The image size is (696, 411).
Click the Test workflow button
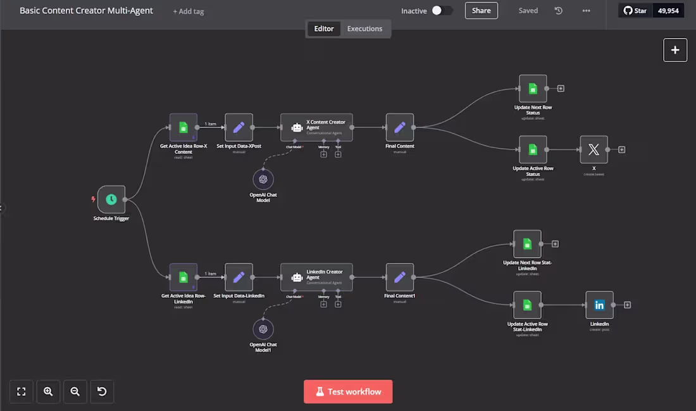pyautogui.click(x=348, y=391)
